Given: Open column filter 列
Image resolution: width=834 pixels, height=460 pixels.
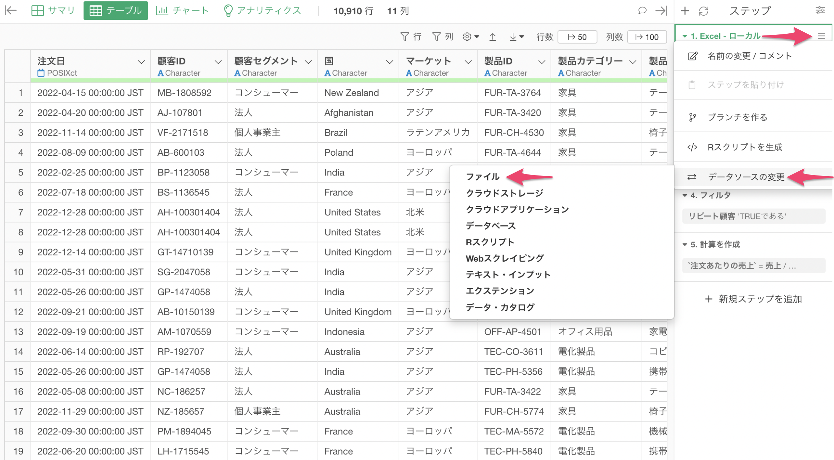Looking at the screenshot, I should pos(443,36).
